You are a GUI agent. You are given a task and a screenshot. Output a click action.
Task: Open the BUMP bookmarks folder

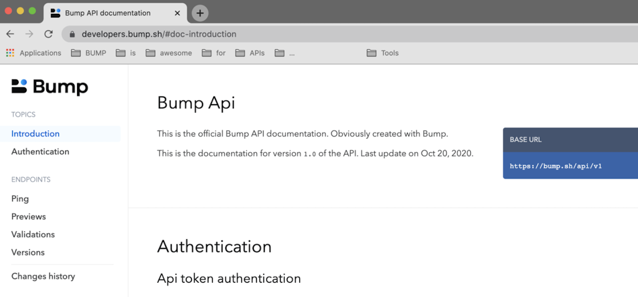click(89, 53)
